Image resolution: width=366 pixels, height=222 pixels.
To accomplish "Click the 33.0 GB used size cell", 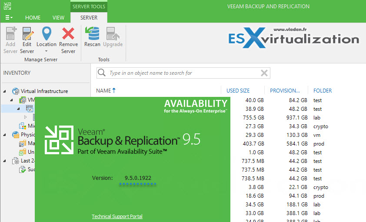I will pyautogui.click(x=255, y=213).
